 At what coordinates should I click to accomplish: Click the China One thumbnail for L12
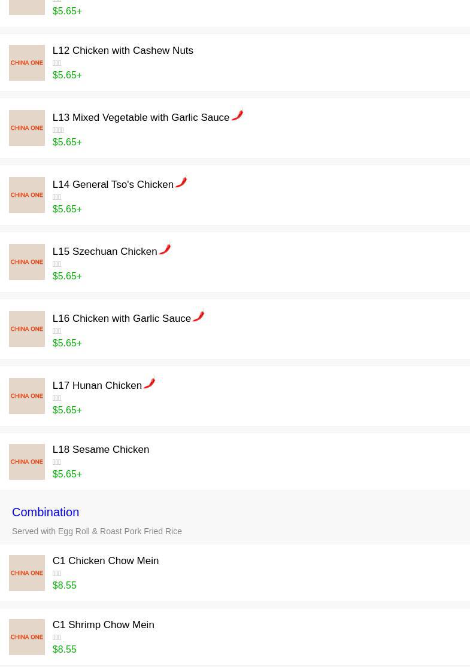[x=27, y=63]
